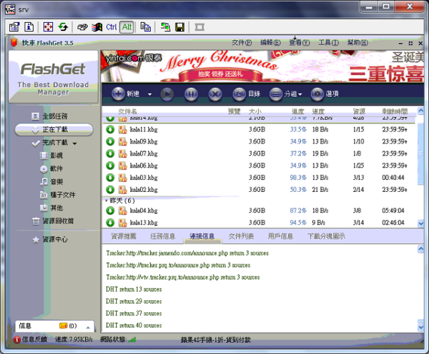This screenshot has height=354, width=429.
Task: Open the 文件(F) menu
Action: tap(241, 43)
